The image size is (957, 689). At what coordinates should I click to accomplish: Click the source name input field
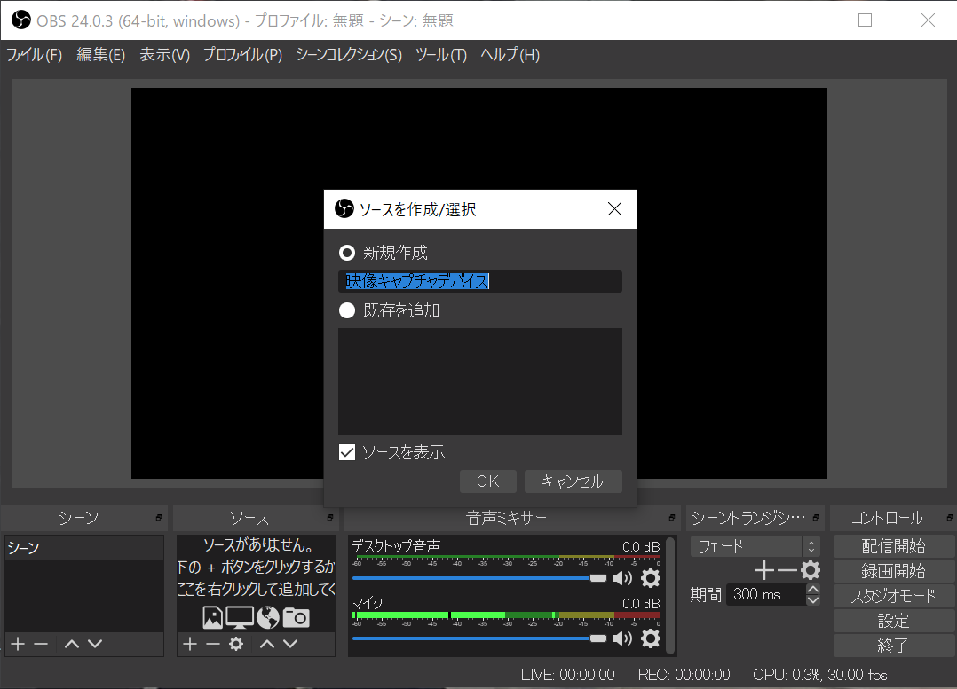click(x=480, y=281)
